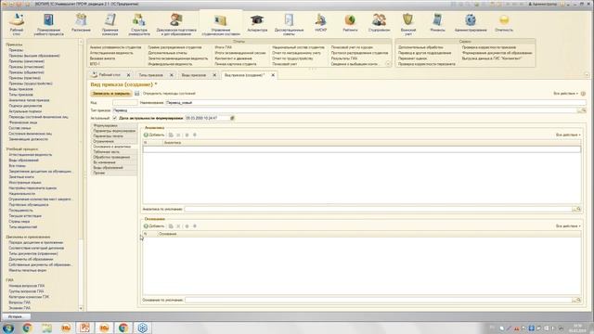Viewport: 594px width, 334px height.
Task: Open PowerPoint from the taskbar
Action: [x=84, y=328]
